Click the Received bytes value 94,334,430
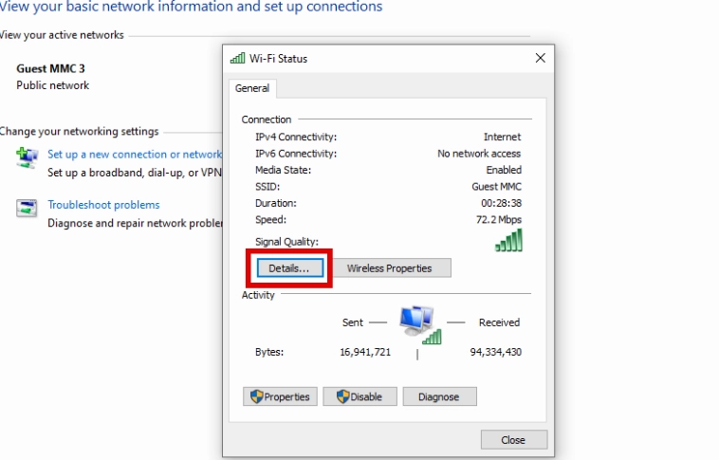719x460 pixels. [x=496, y=352]
